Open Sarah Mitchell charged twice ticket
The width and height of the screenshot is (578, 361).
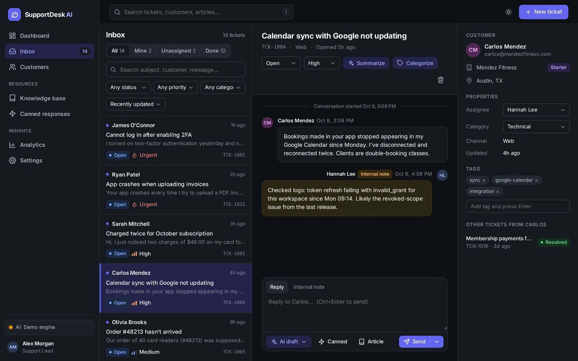pyautogui.click(x=176, y=239)
